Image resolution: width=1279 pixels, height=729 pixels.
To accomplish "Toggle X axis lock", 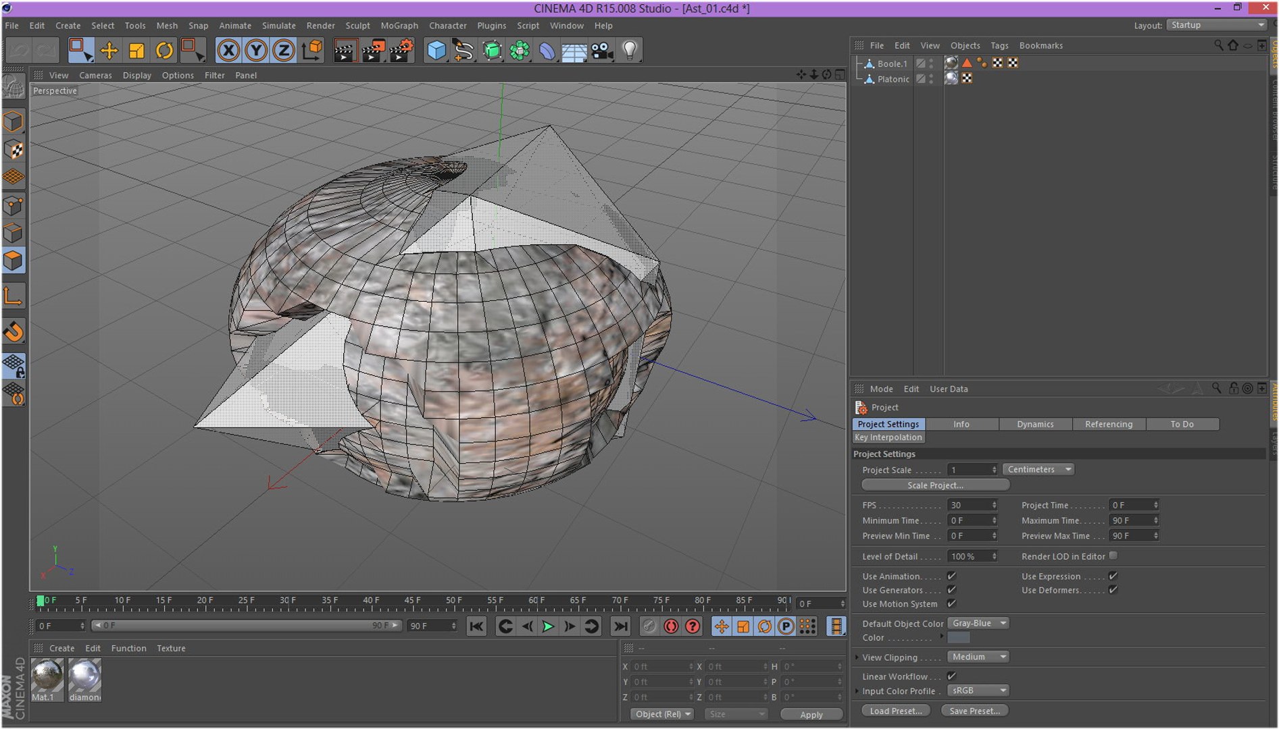I will [x=228, y=51].
